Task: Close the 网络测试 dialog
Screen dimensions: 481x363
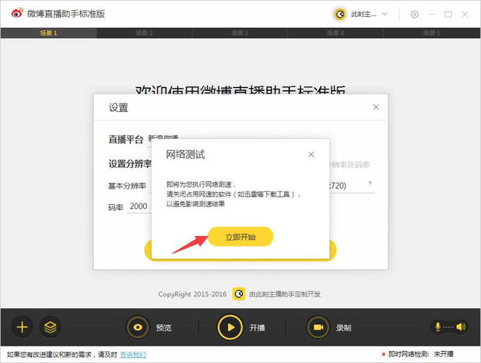Action: [x=311, y=154]
